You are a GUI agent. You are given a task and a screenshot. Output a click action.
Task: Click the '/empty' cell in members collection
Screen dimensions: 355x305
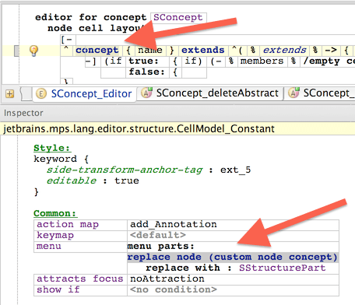tap(322, 61)
